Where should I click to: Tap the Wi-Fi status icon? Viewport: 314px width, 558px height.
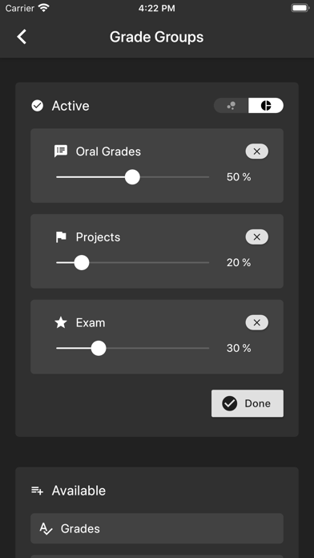click(44, 8)
